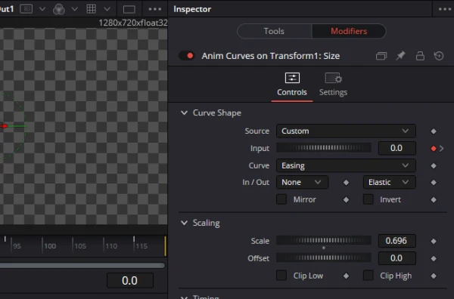Viewport: 454px width, 299px height.
Task: Click the Scale slider
Action: (x=324, y=240)
